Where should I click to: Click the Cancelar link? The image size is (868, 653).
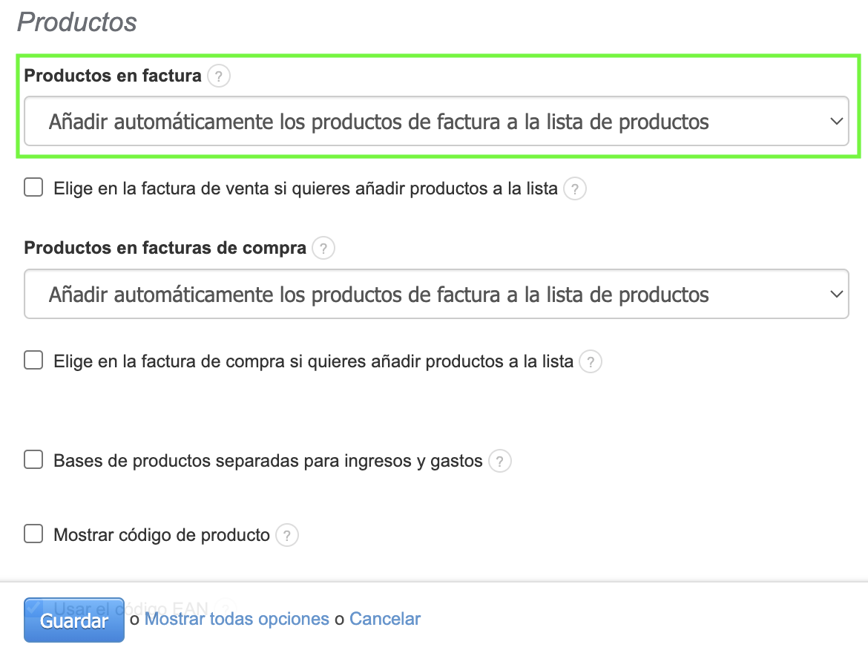[x=385, y=619]
